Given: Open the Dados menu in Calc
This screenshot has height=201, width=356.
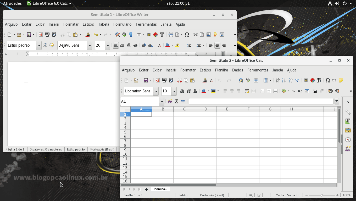Looking at the screenshot, I should click(238, 70).
